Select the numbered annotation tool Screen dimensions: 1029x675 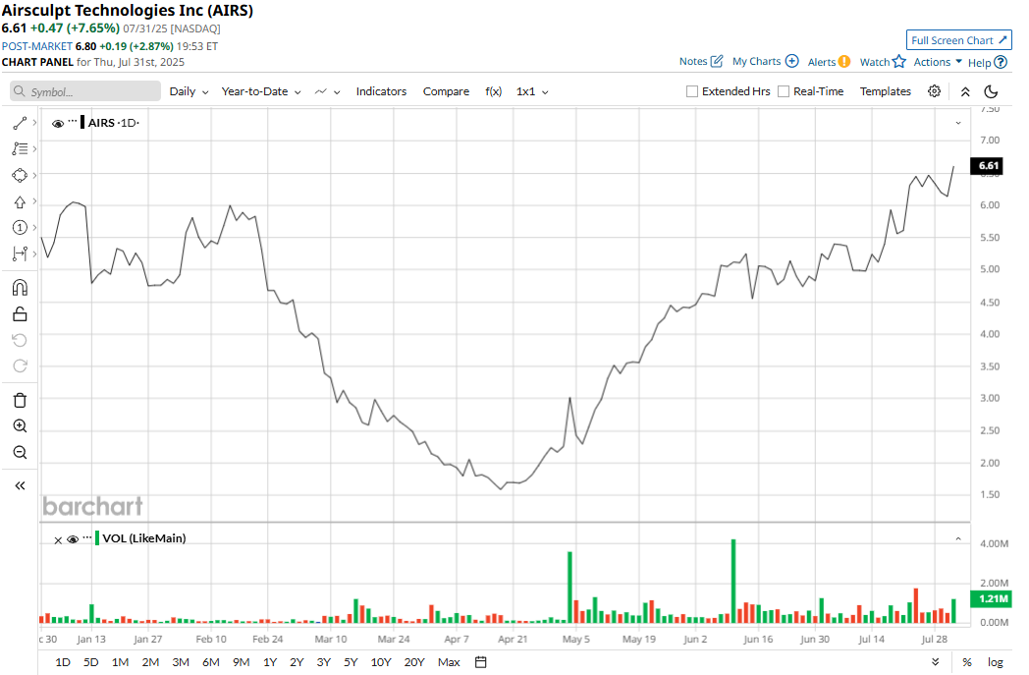[20, 228]
